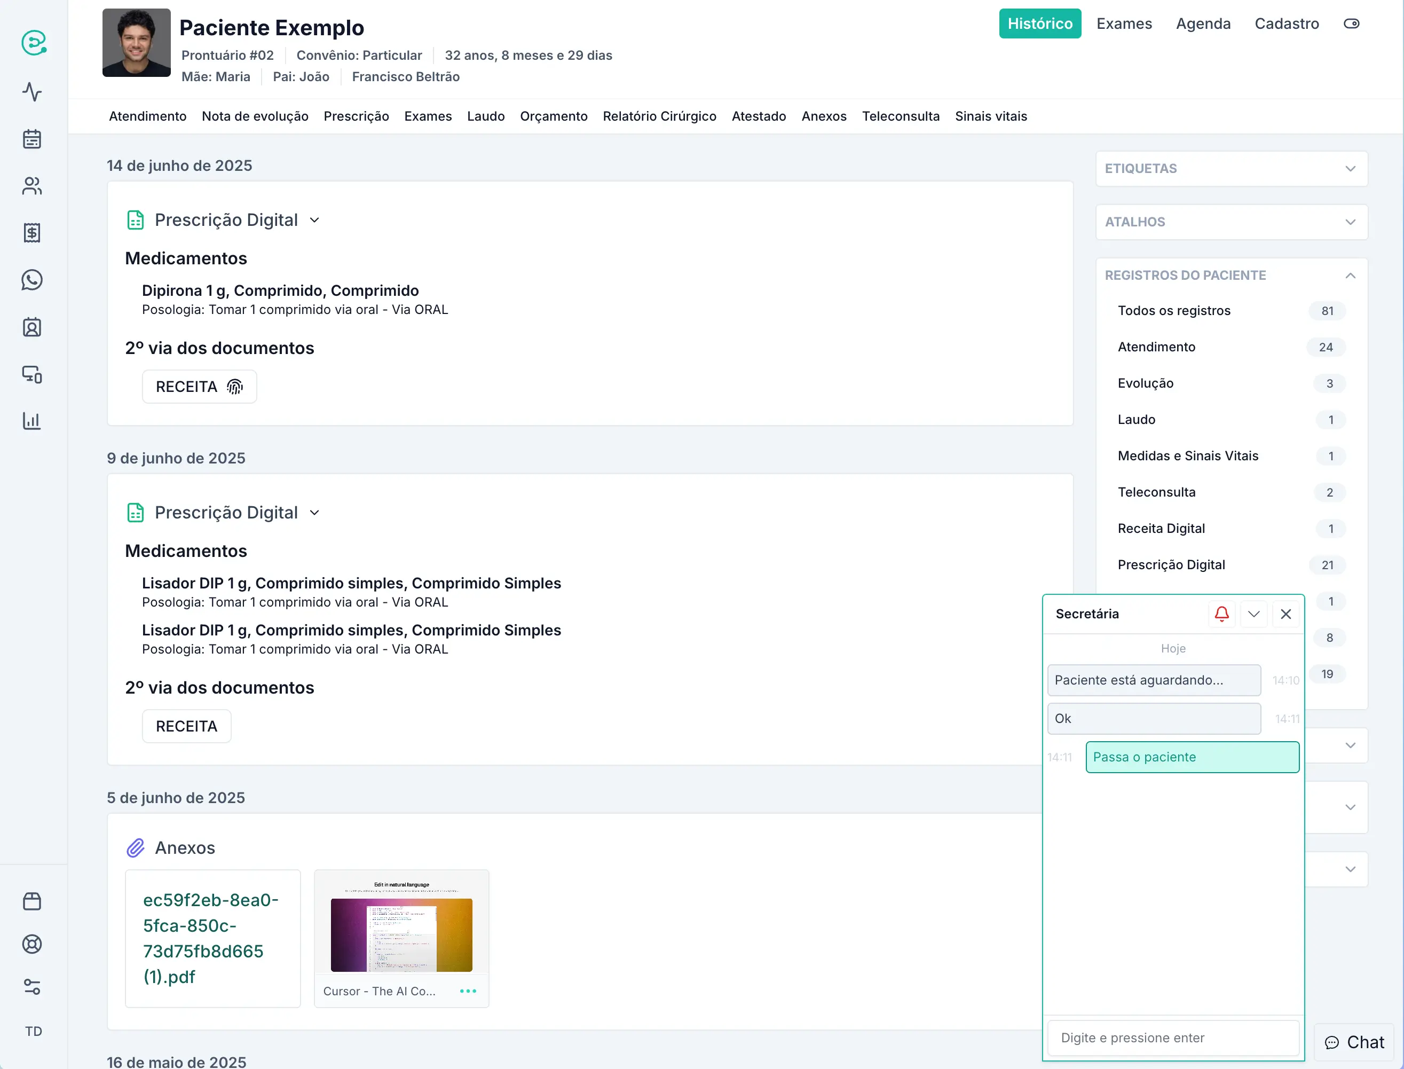Open the WhatsApp sidebar icon
Viewport: 1404px width, 1069px height.
32,280
